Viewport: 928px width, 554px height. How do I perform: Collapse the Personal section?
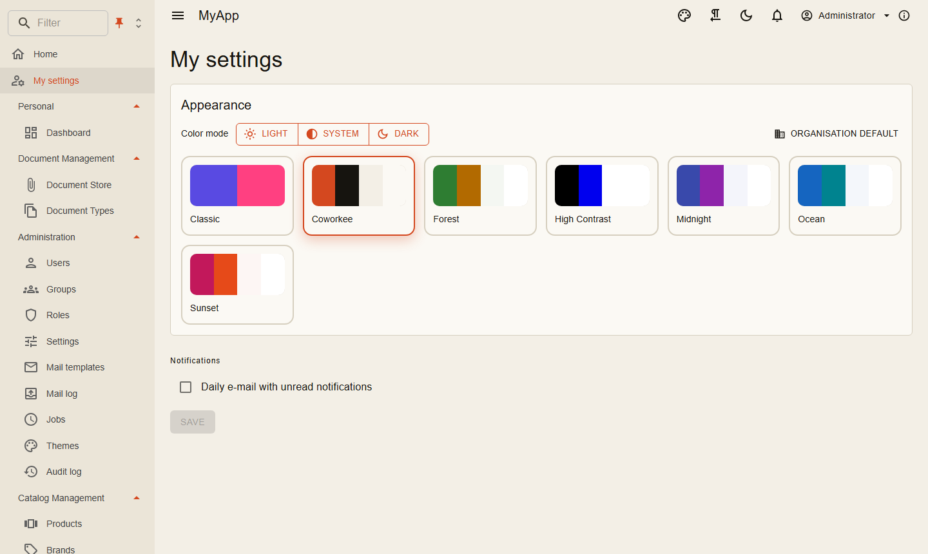pos(137,106)
